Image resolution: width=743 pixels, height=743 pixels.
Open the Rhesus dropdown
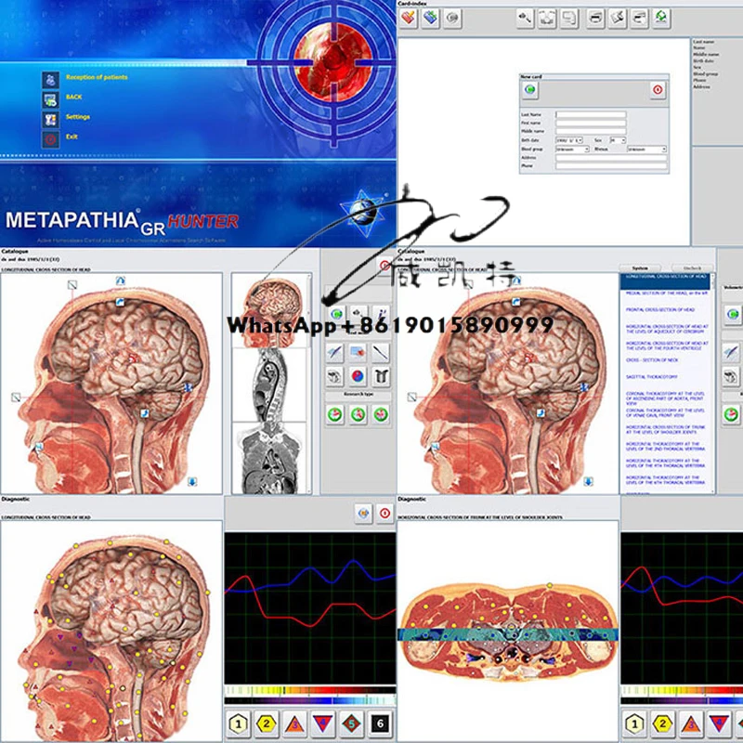tap(647, 150)
